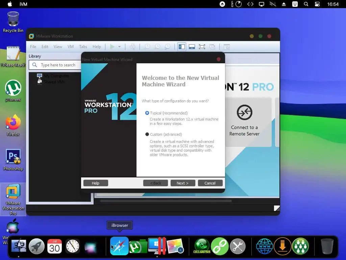Image resolution: width=346 pixels, height=260 pixels.
Task: Open the rocket Launchpad icon in dock
Action: pyautogui.click(x=36, y=246)
